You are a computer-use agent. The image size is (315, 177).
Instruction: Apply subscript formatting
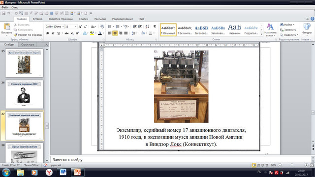click(x=72, y=33)
